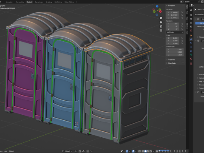
Task: Click the red X axis on navigation gizmo
Action: click(x=160, y=11)
